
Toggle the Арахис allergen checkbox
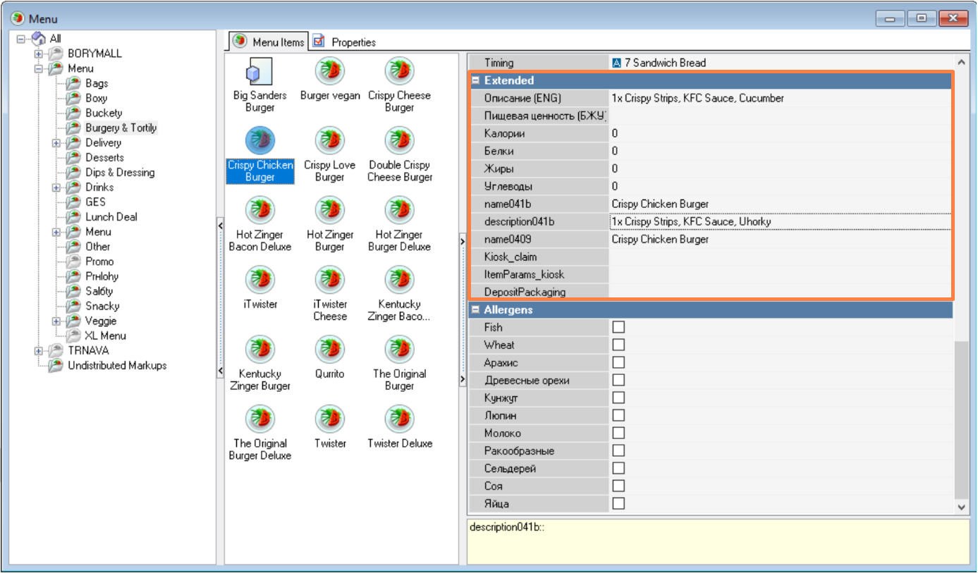(618, 362)
